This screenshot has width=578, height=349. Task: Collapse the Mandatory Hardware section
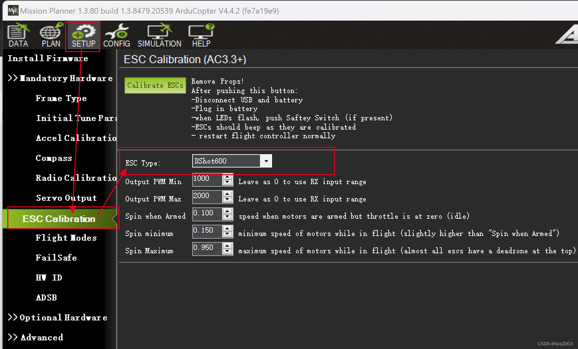[x=60, y=78]
